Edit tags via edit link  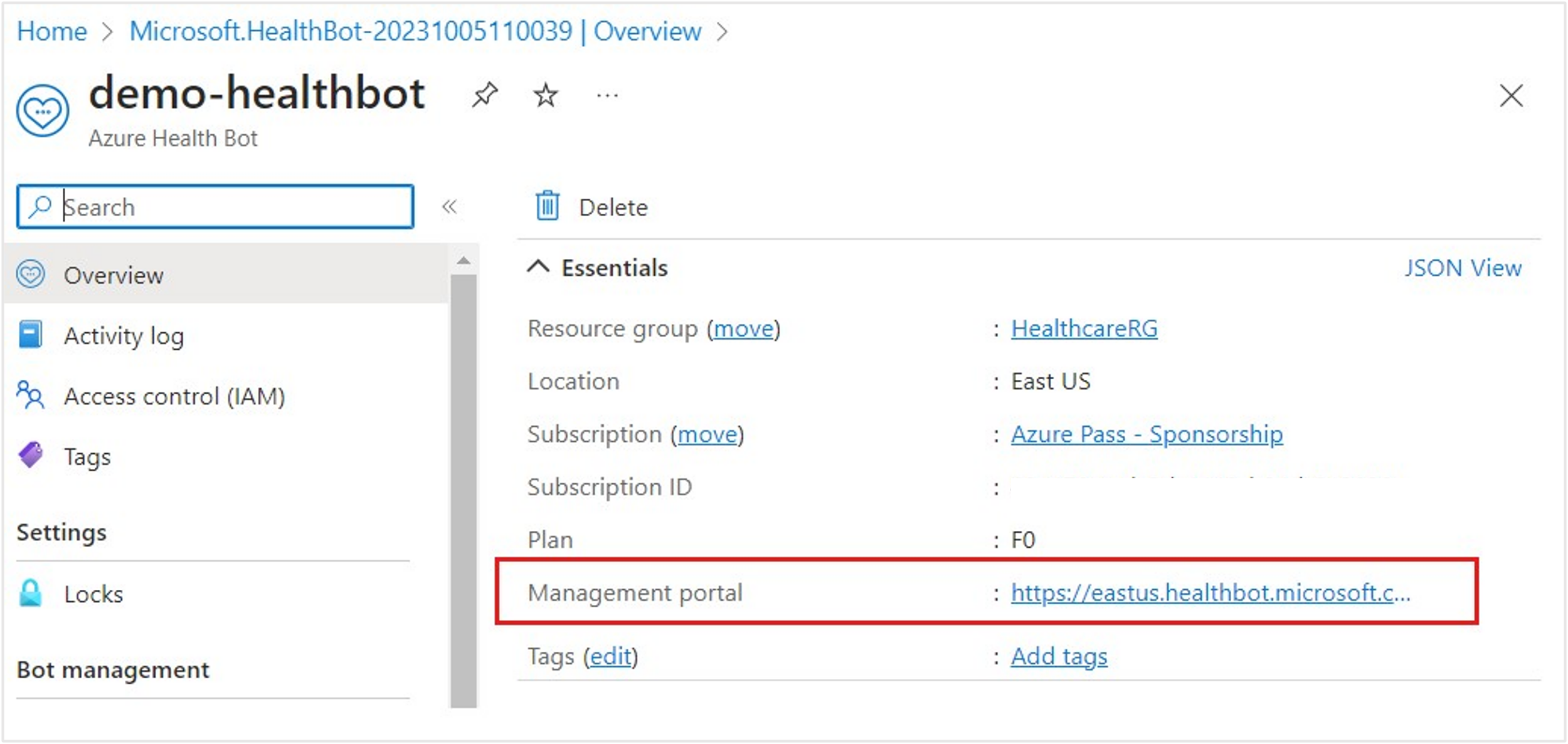[610, 656]
